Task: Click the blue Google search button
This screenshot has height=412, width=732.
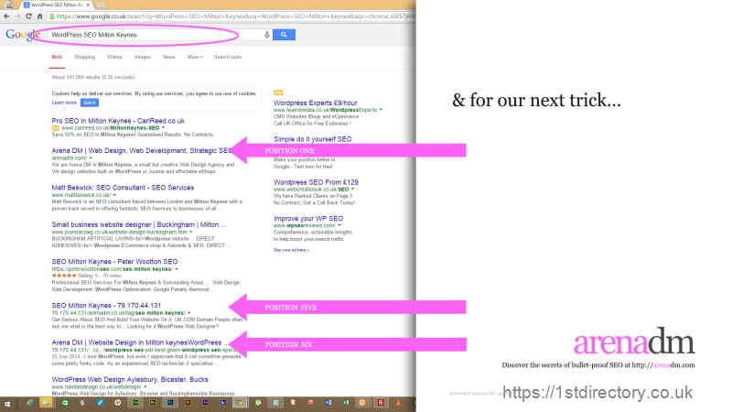Action: pos(284,35)
